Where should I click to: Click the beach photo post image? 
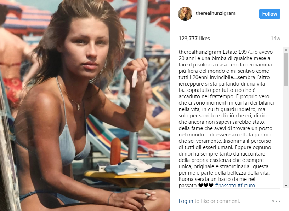[x=85, y=106]
